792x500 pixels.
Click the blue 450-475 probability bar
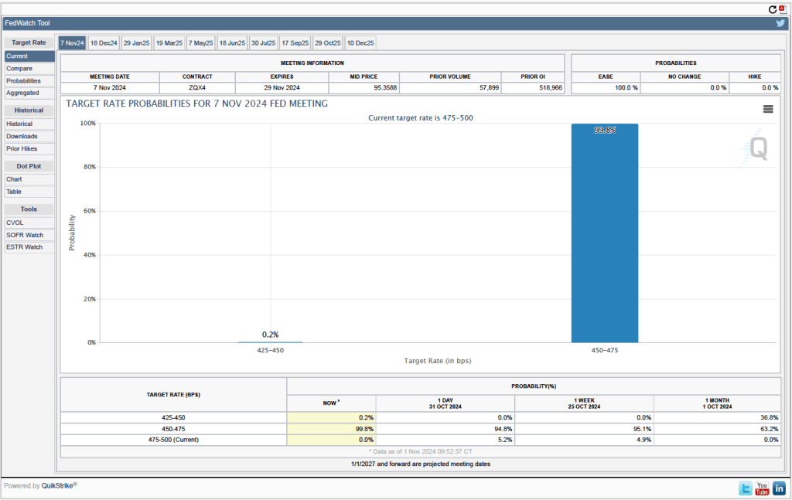click(x=604, y=233)
